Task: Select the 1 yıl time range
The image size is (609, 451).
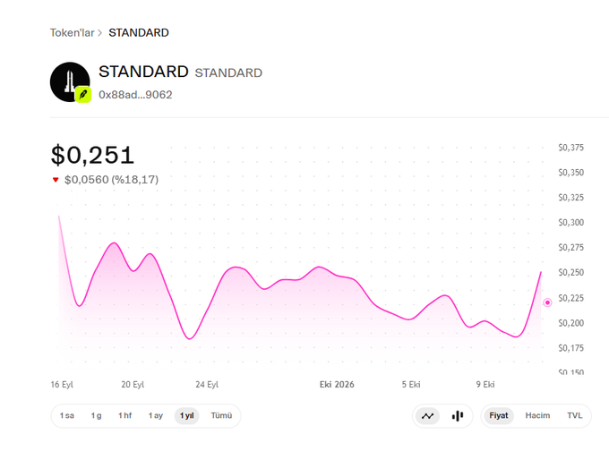Action: [x=187, y=416]
